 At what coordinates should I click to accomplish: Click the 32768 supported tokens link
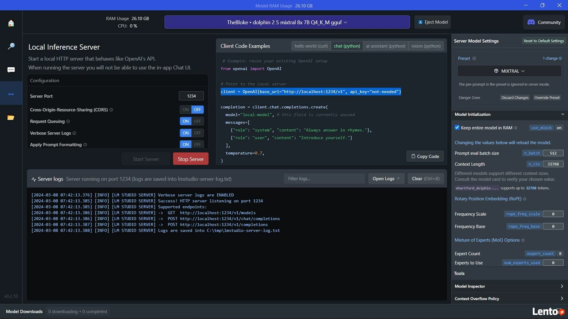(531, 188)
